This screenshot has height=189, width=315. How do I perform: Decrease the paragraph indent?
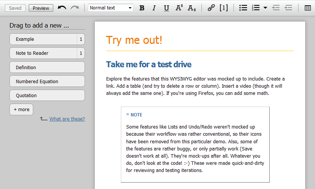click(288, 8)
